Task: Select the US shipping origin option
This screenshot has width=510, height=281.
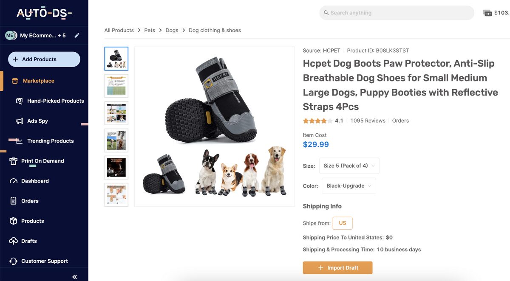Action: pyautogui.click(x=343, y=223)
